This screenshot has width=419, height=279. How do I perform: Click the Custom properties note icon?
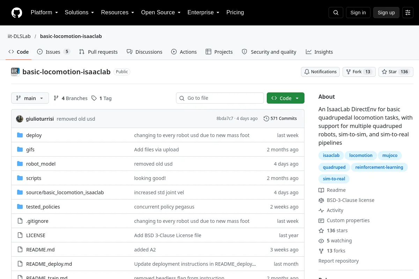pos(321,220)
